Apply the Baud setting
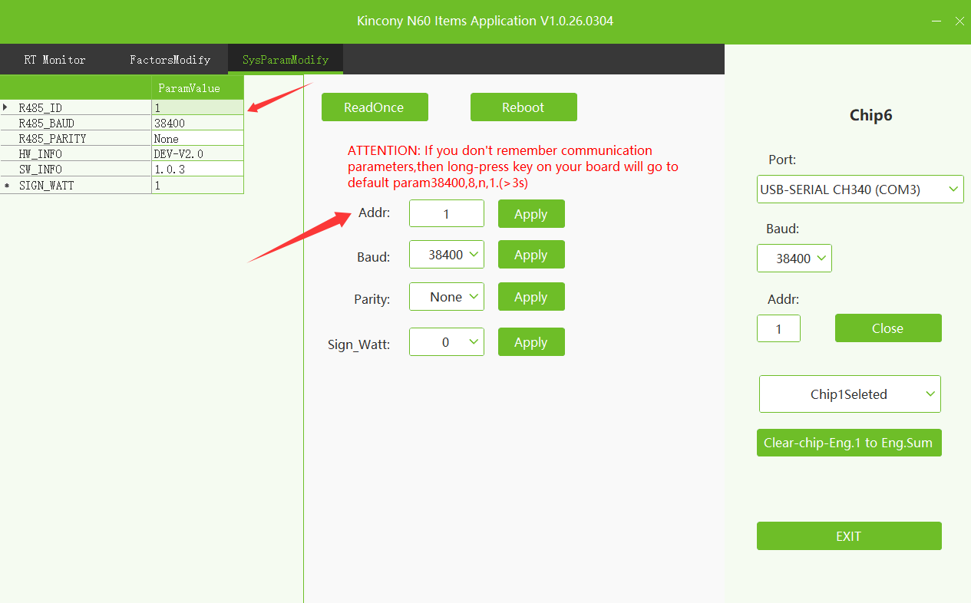 tap(530, 255)
